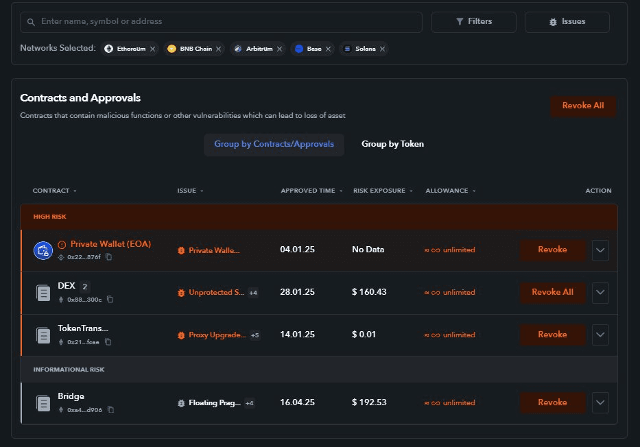Click the Private Wallet EOA avatar icon
This screenshot has width=640, height=447.
click(x=43, y=250)
